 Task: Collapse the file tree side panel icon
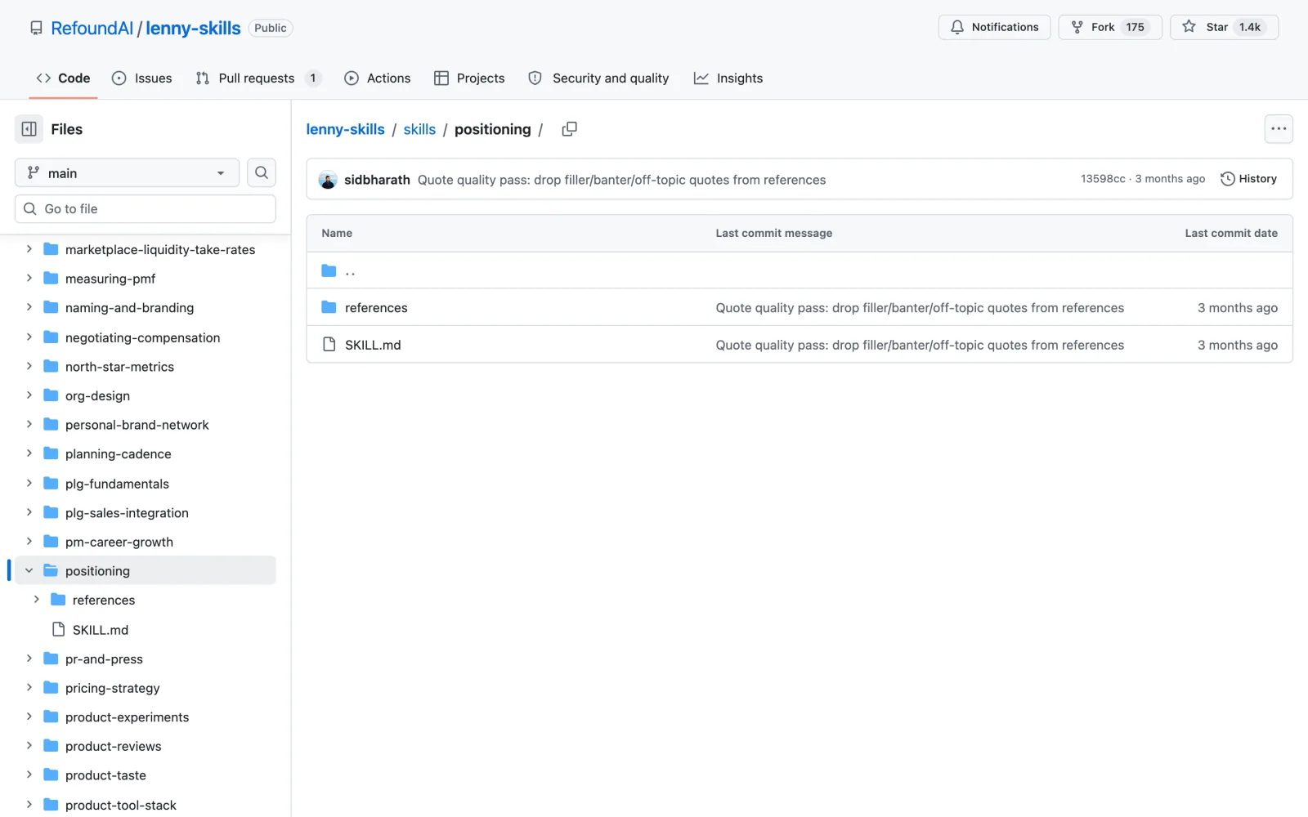tap(29, 129)
